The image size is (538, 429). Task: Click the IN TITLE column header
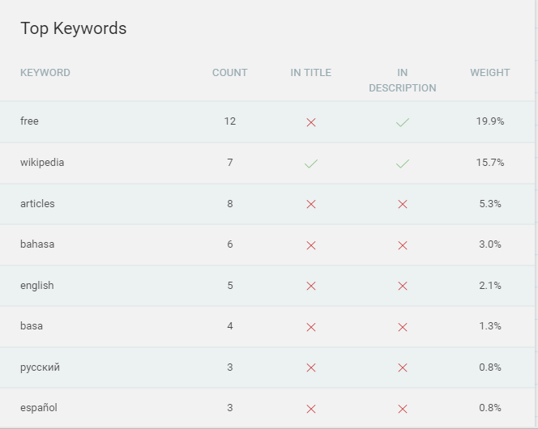pos(311,73)
